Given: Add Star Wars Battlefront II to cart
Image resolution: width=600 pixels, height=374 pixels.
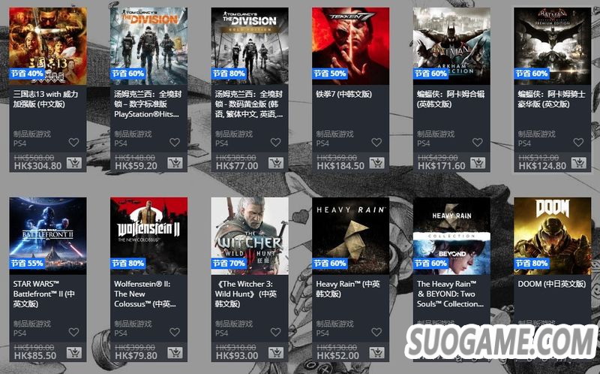Looking at the screenshot, I should click(73, 353).
